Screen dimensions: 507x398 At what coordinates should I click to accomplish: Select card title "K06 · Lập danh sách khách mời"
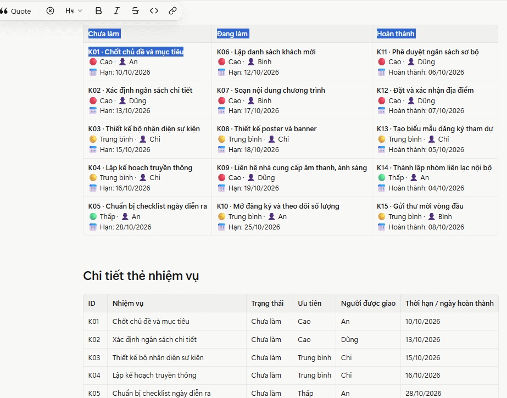[x=266, y=52]
